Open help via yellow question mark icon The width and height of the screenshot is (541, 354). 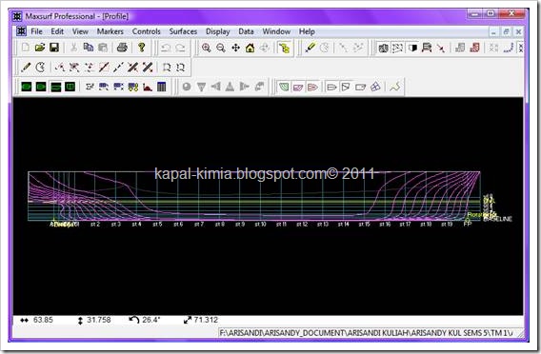point(141,48)
